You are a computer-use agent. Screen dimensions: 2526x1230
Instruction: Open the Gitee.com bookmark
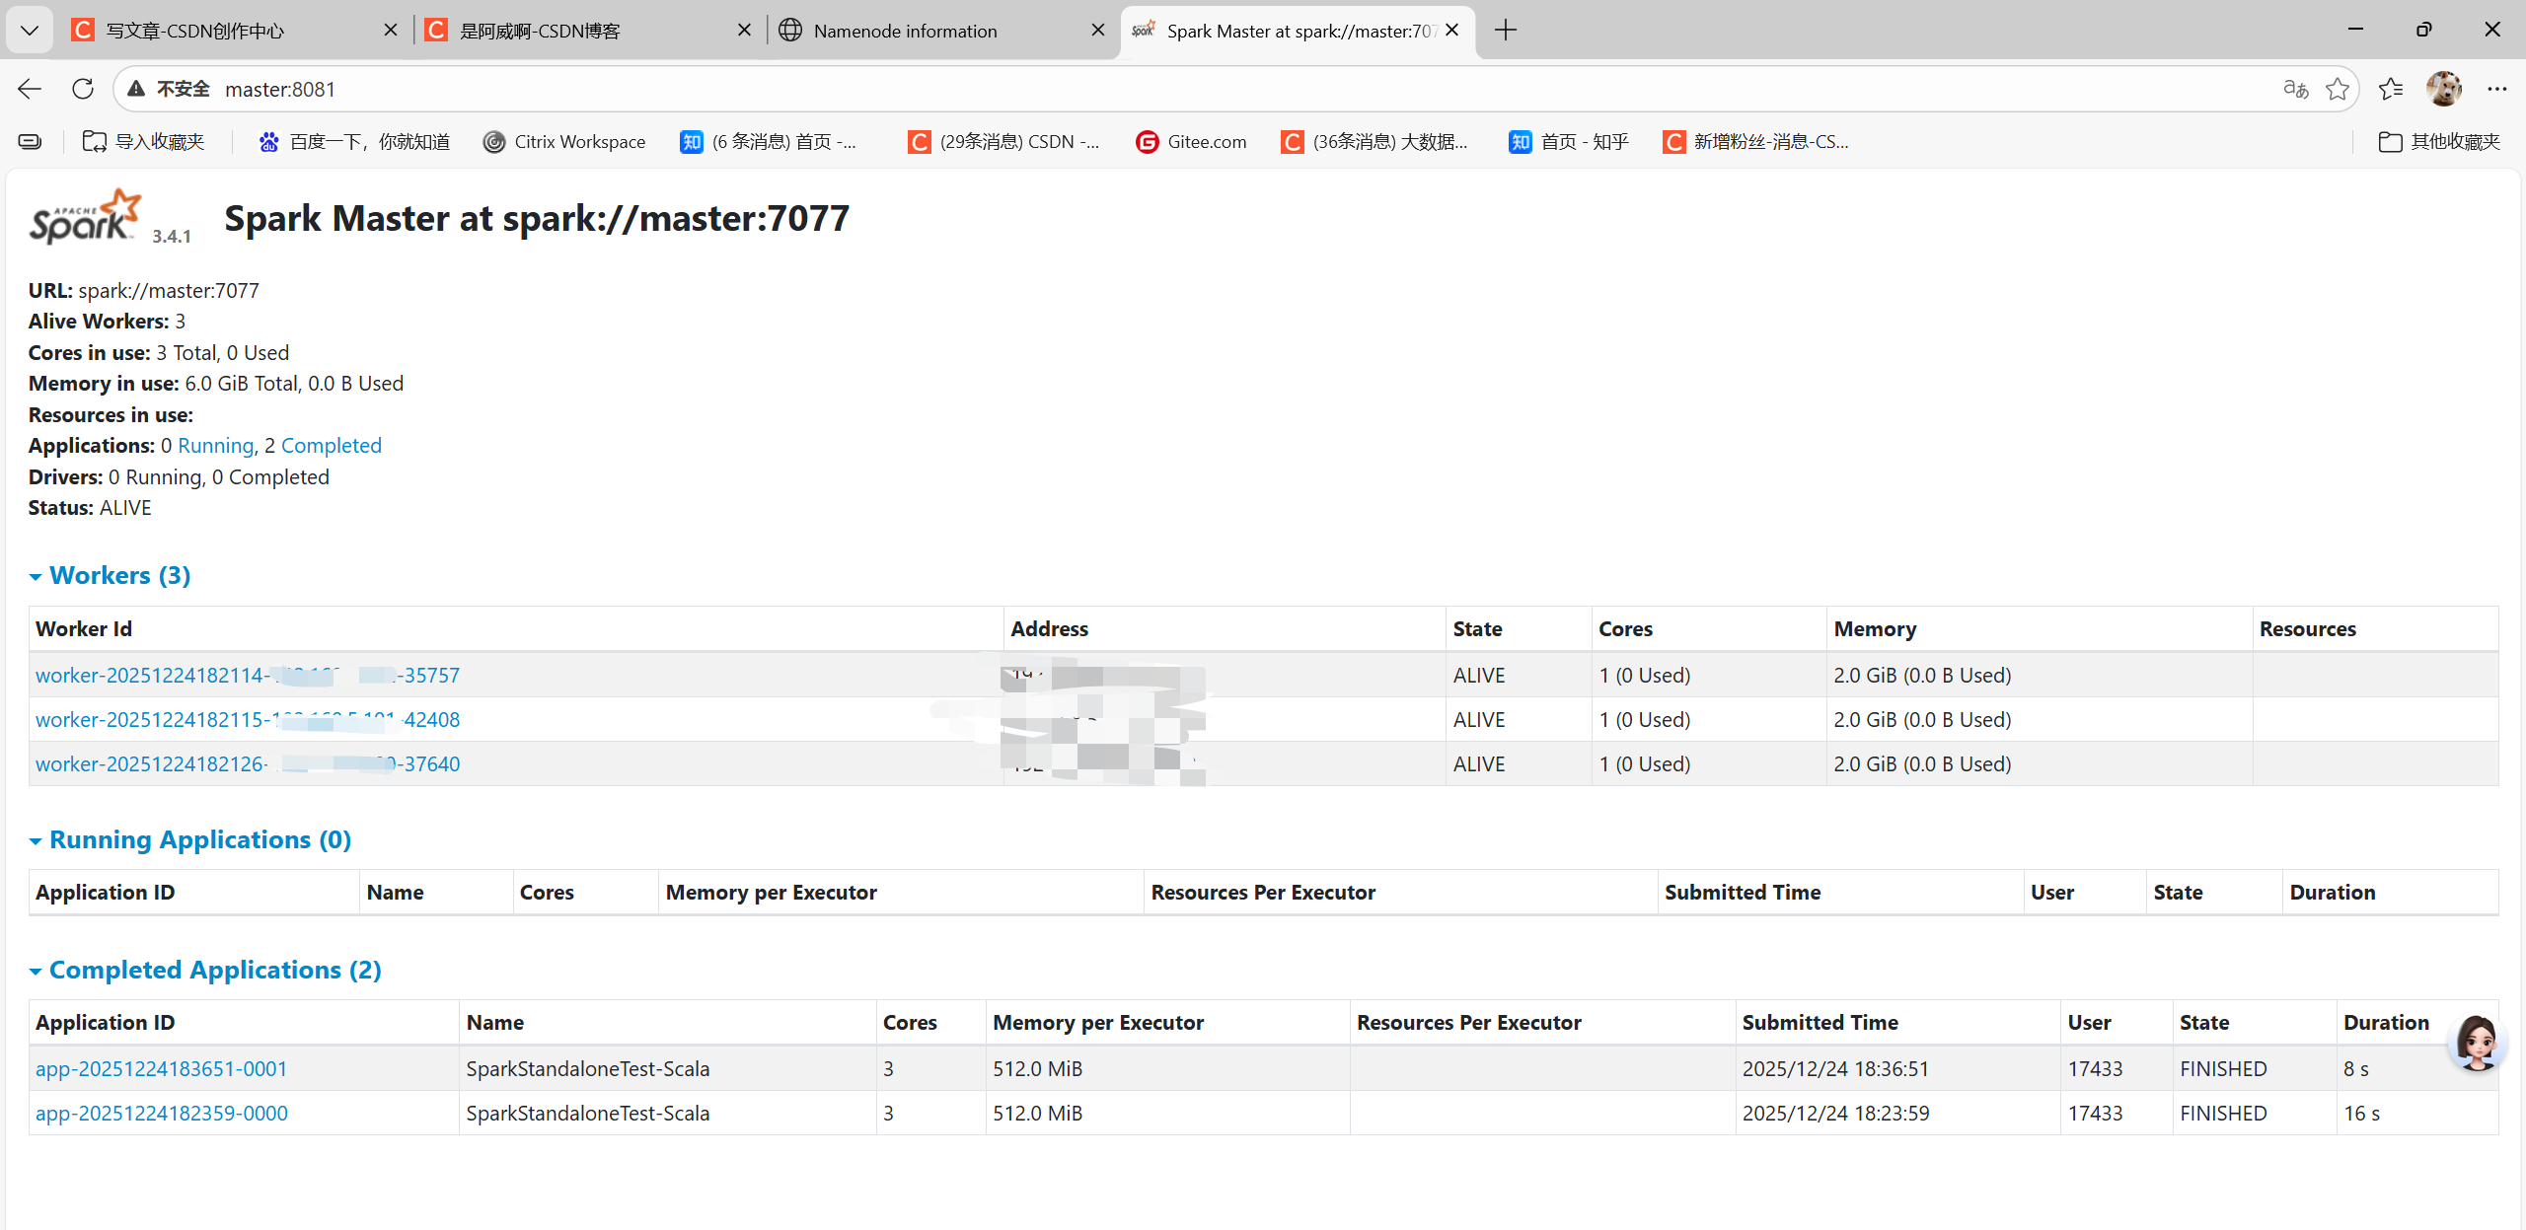tap(1191, 141)
